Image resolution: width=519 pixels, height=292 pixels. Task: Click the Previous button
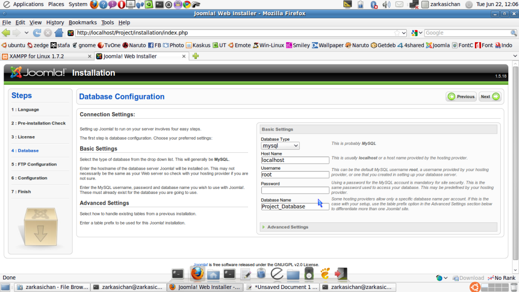(x=461, y=96)
